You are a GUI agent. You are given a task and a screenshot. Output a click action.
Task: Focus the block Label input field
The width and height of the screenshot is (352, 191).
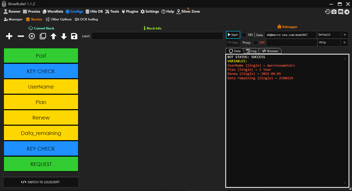[x=157, y=36]
